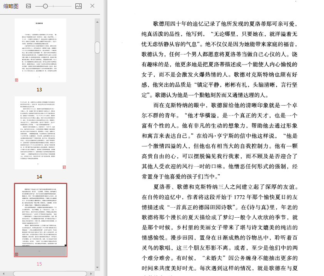Click the large thumbnail size icon
This screenshot has height=276, width=324.
pyautogui.click(x=78, y=6)
